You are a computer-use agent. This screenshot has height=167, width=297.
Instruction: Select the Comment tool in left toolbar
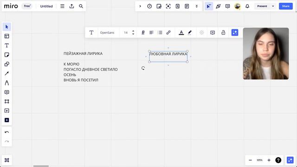tap(7, 92)
